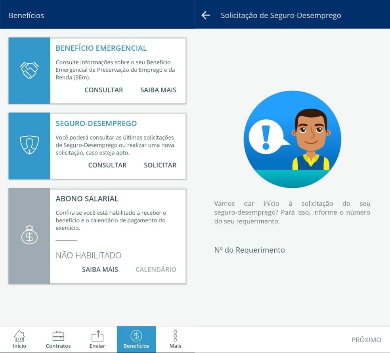Viewport: 390px width, 353px height.
Task: Tap the 'Consulte informações sobre o seu Benefício' description
Action: (x=115, y=70)
